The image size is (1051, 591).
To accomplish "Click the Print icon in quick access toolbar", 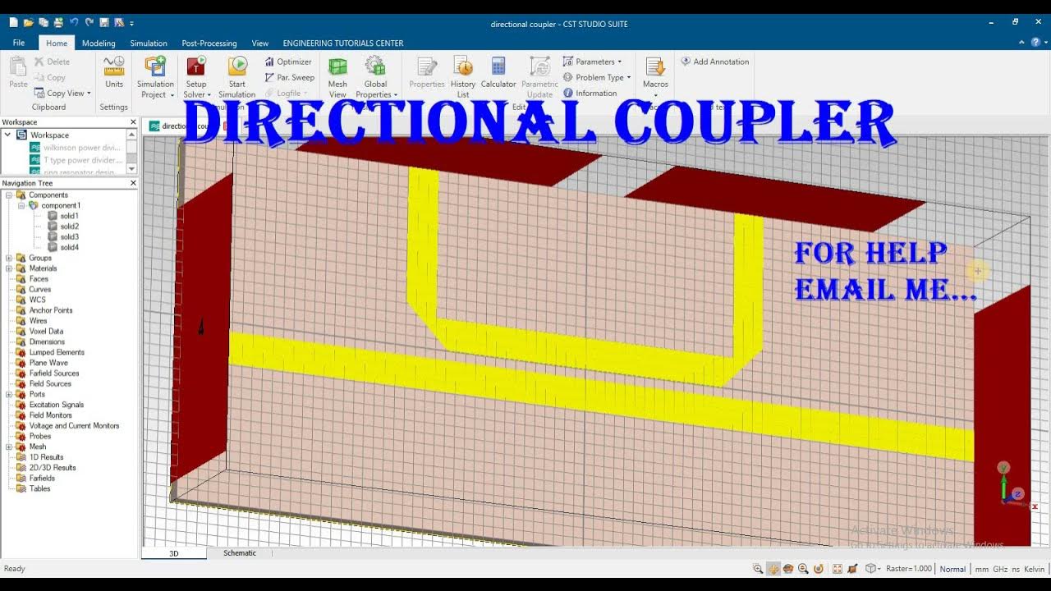I will pos(57,23).
